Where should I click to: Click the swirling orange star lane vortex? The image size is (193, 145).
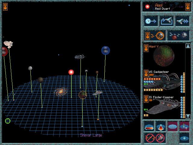(x=61, y=92)
